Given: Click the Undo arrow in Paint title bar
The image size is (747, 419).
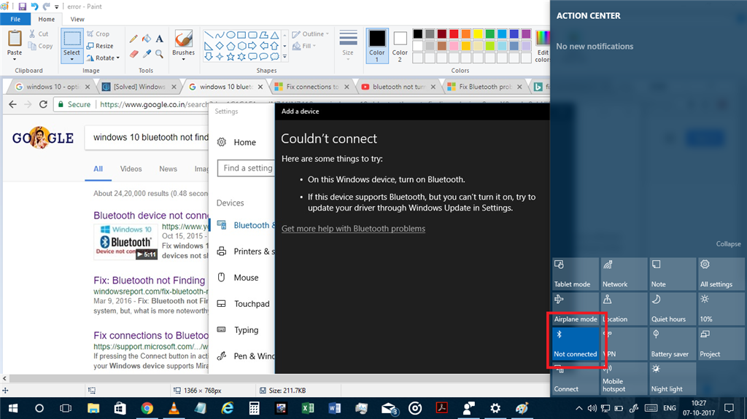Looking at the screenshot, I should click(34, 7).
